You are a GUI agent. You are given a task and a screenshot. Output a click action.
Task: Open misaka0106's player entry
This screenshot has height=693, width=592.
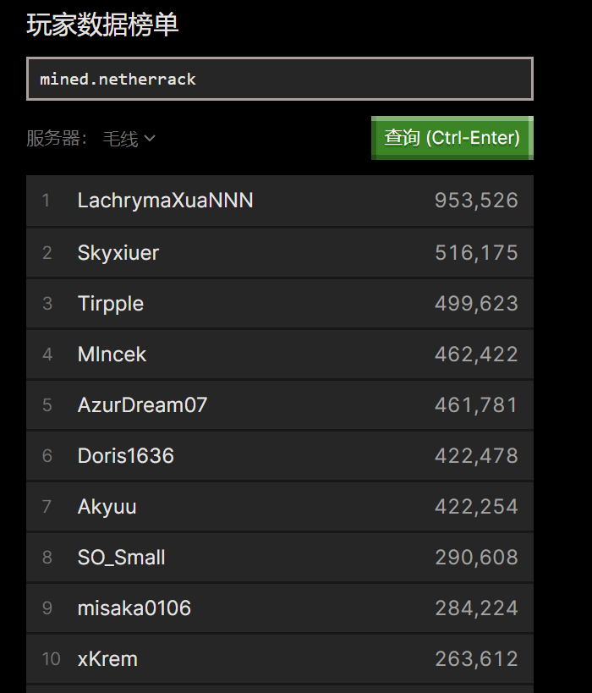pyautogui.click(x=280, y=608)
